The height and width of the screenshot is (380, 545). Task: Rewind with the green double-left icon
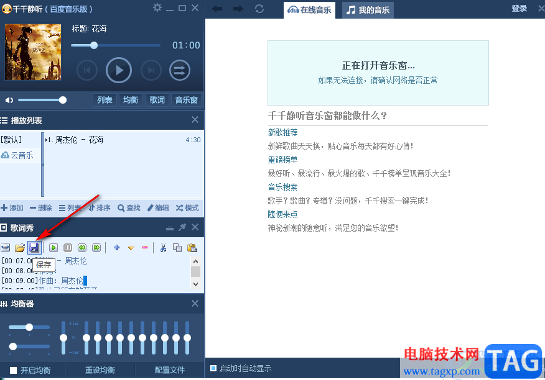(82, 248)
